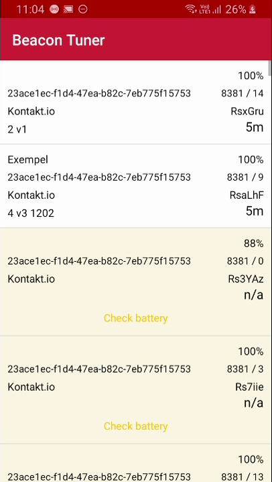Viewport: 272px width, 482px height.
Task: Open the Exempel beacon entry
Action: pyautogui.click(x=135, y=186)
